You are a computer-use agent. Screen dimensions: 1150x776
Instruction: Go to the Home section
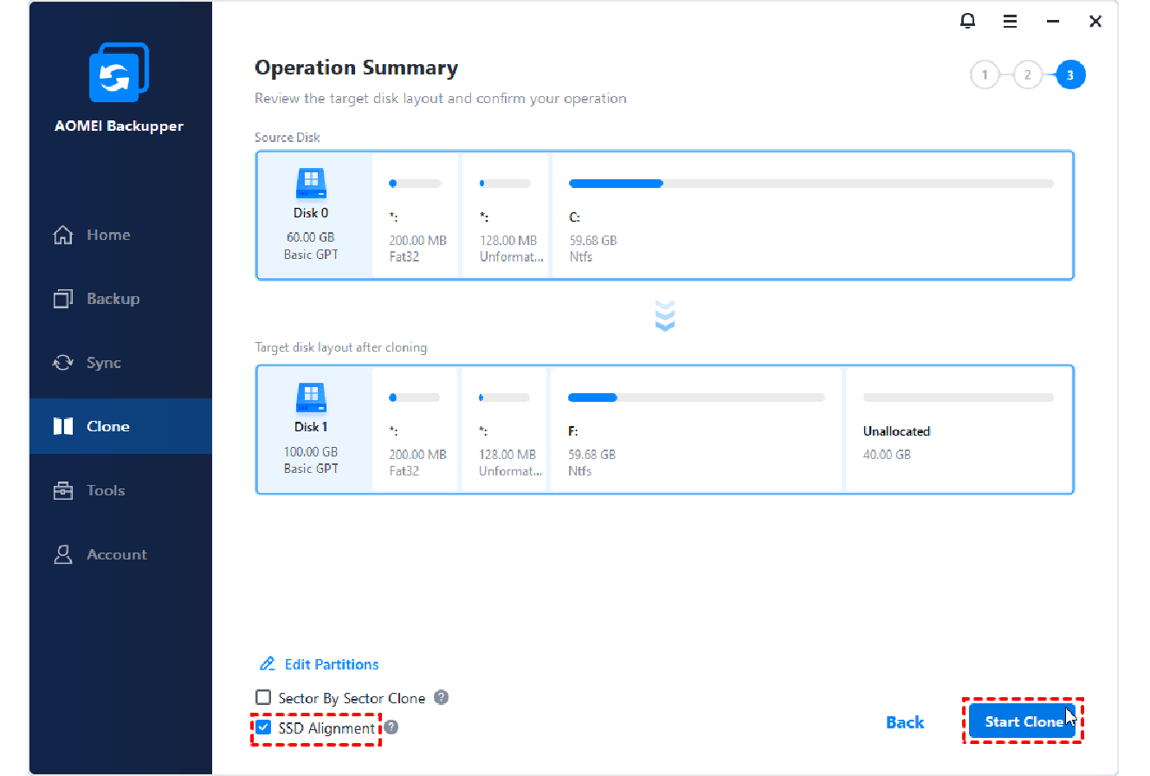(x=120, y=235)
